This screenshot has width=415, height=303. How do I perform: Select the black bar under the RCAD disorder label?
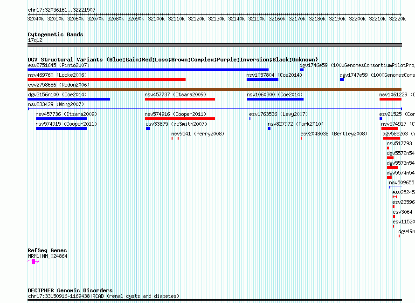pos(214,300)
